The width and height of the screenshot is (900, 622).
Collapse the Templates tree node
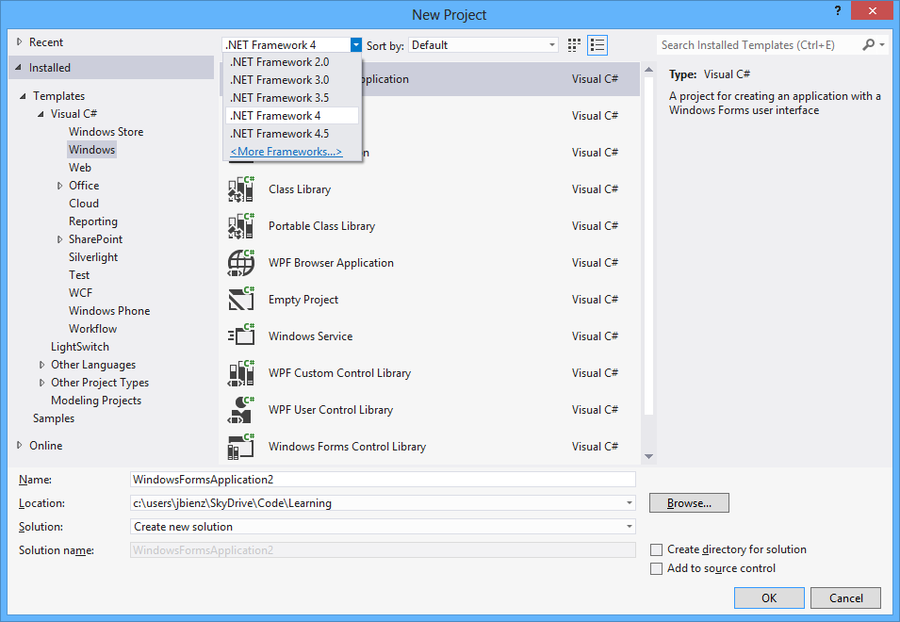coord(23,96)
